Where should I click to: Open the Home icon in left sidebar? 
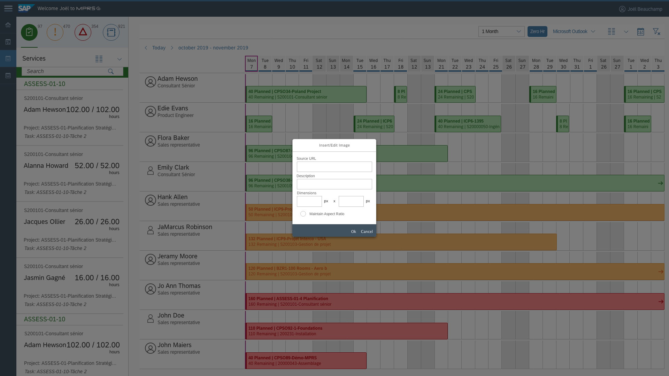point(8,25)
